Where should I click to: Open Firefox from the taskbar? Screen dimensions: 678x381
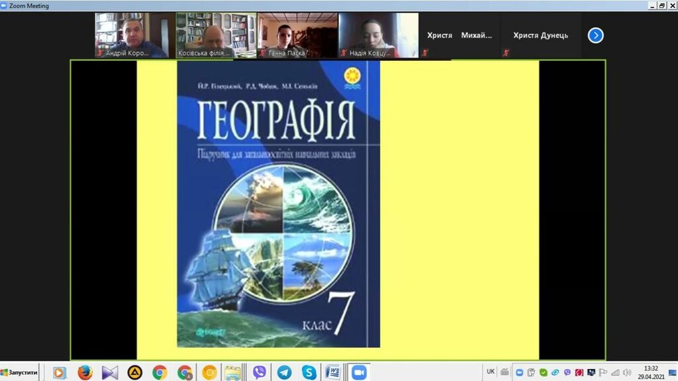tap(85, 372)
